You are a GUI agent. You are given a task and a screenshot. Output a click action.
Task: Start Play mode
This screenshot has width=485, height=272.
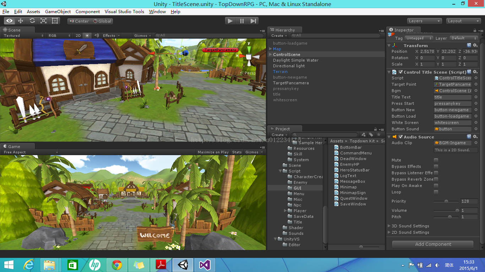point(230,21)
